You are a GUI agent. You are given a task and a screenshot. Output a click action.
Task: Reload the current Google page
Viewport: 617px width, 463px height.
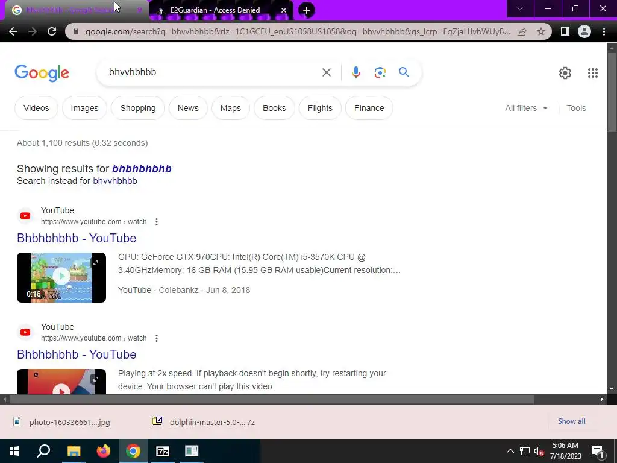52,31
